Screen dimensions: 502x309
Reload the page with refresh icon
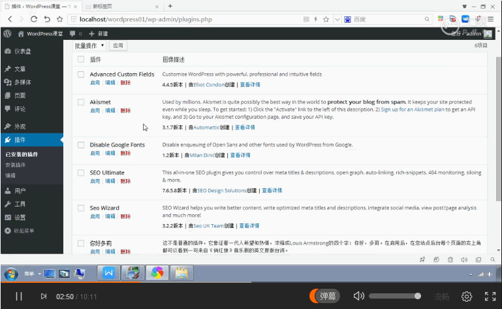coord(33,19)
